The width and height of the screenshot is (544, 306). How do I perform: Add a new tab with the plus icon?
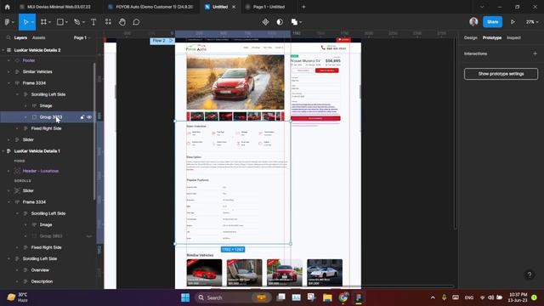pos(303,7)
